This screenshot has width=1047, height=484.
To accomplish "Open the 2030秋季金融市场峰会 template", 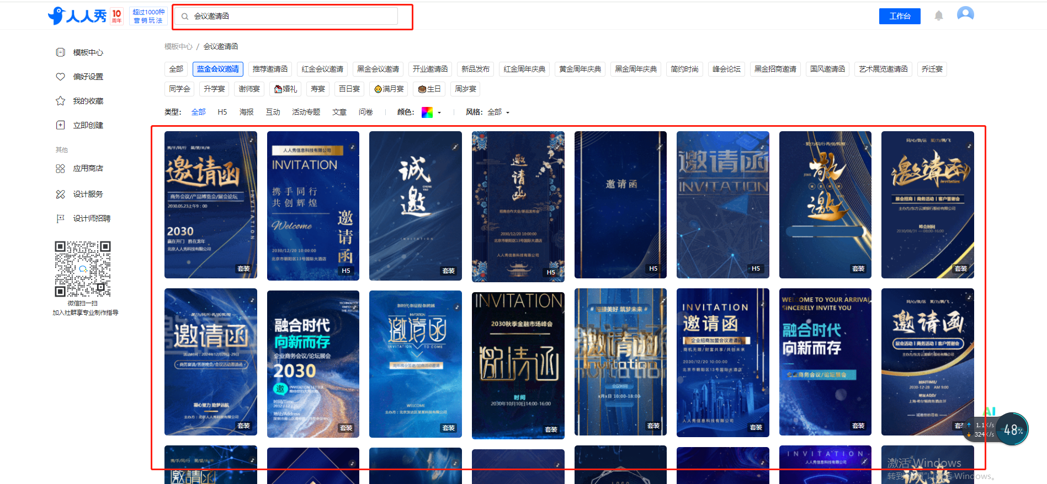I will pyautogui.click(x=518, y=365).
